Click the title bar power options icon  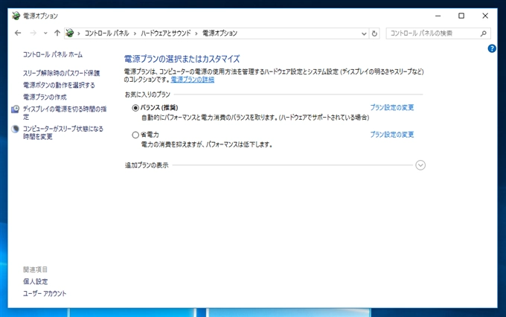coord(16,16)
